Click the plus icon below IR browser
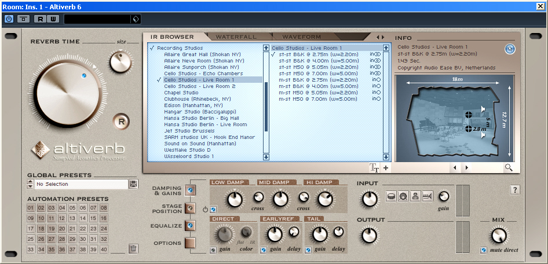 pos(386,168)
